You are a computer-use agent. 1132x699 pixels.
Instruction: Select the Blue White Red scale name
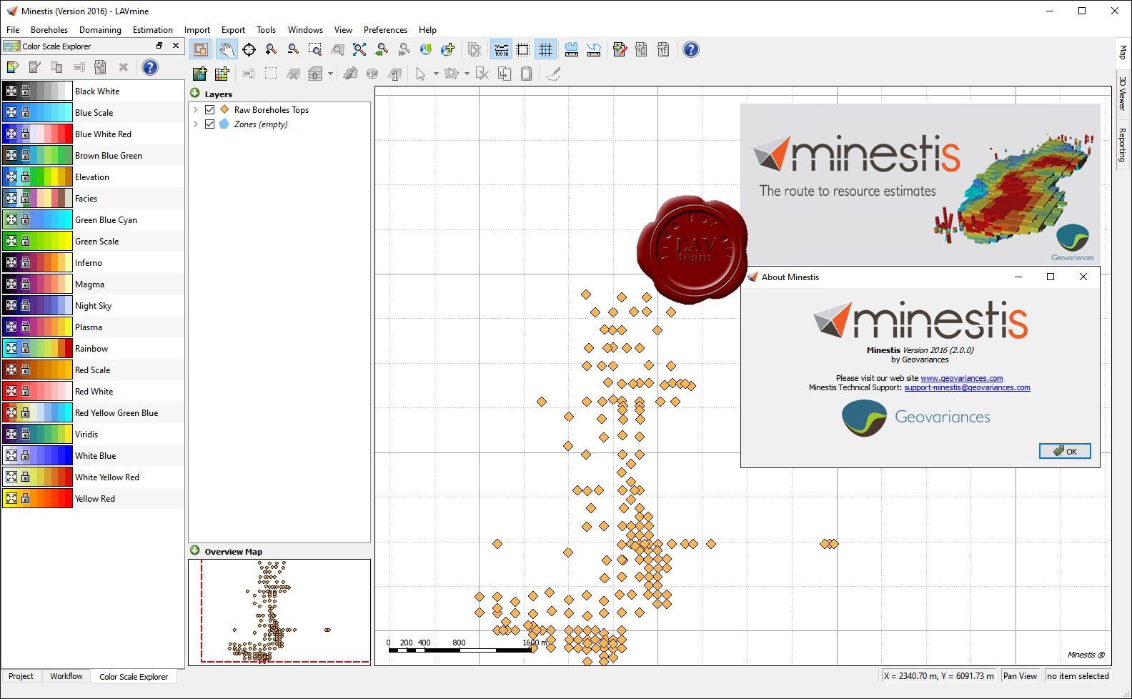(104, 134)
